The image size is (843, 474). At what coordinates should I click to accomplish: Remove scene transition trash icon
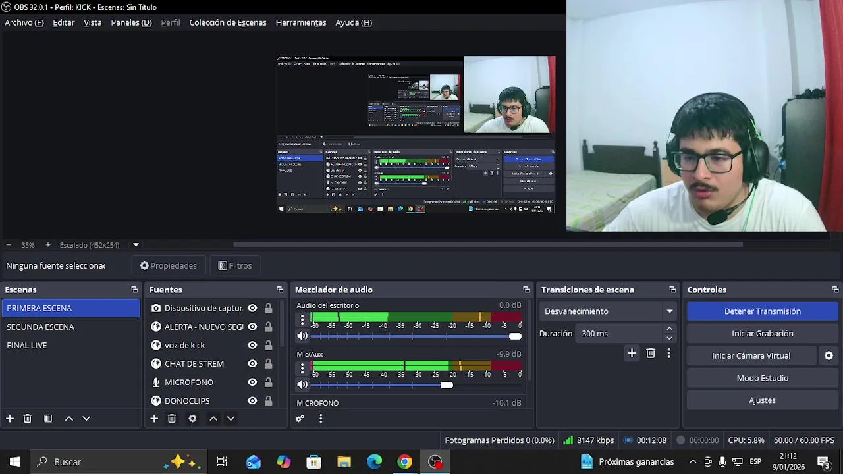(x=651, y=354)
